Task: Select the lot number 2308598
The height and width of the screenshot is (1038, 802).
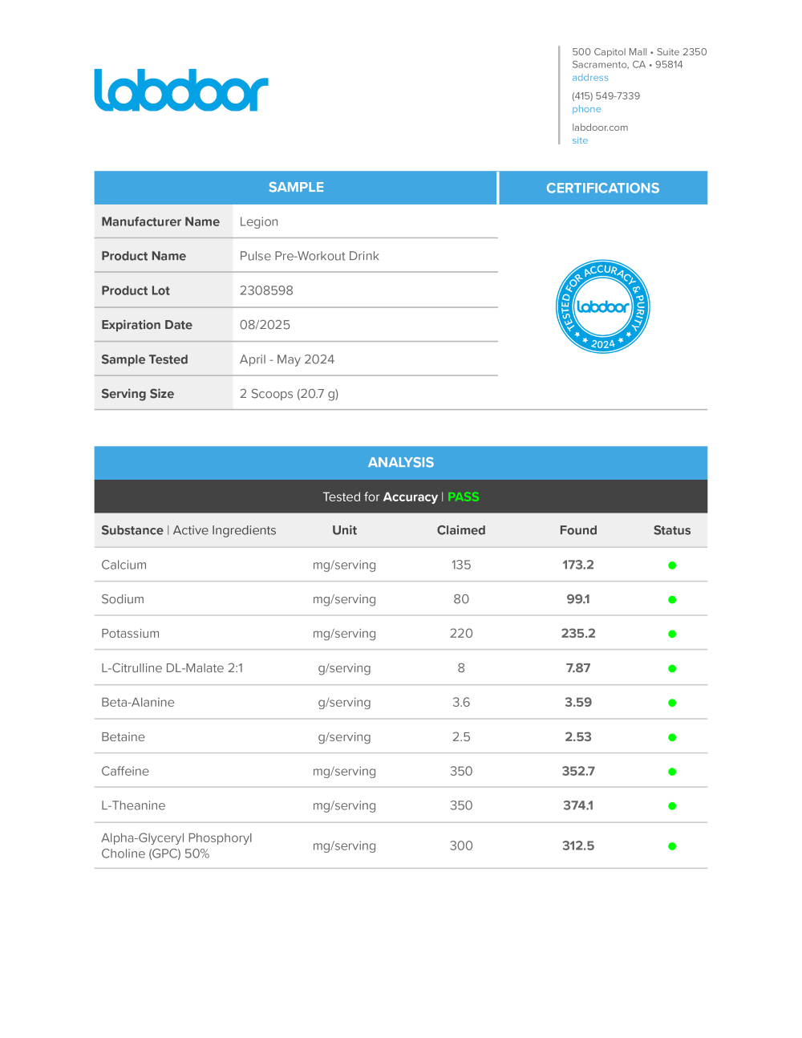Action: tap(266, 290)
